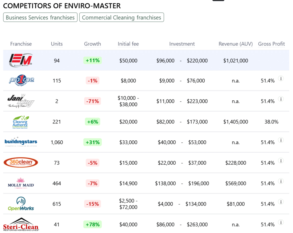The height and width of the screenshot is (233, 293).
Task: Click the 38.0% gross profit value
Action: [271, 122]
